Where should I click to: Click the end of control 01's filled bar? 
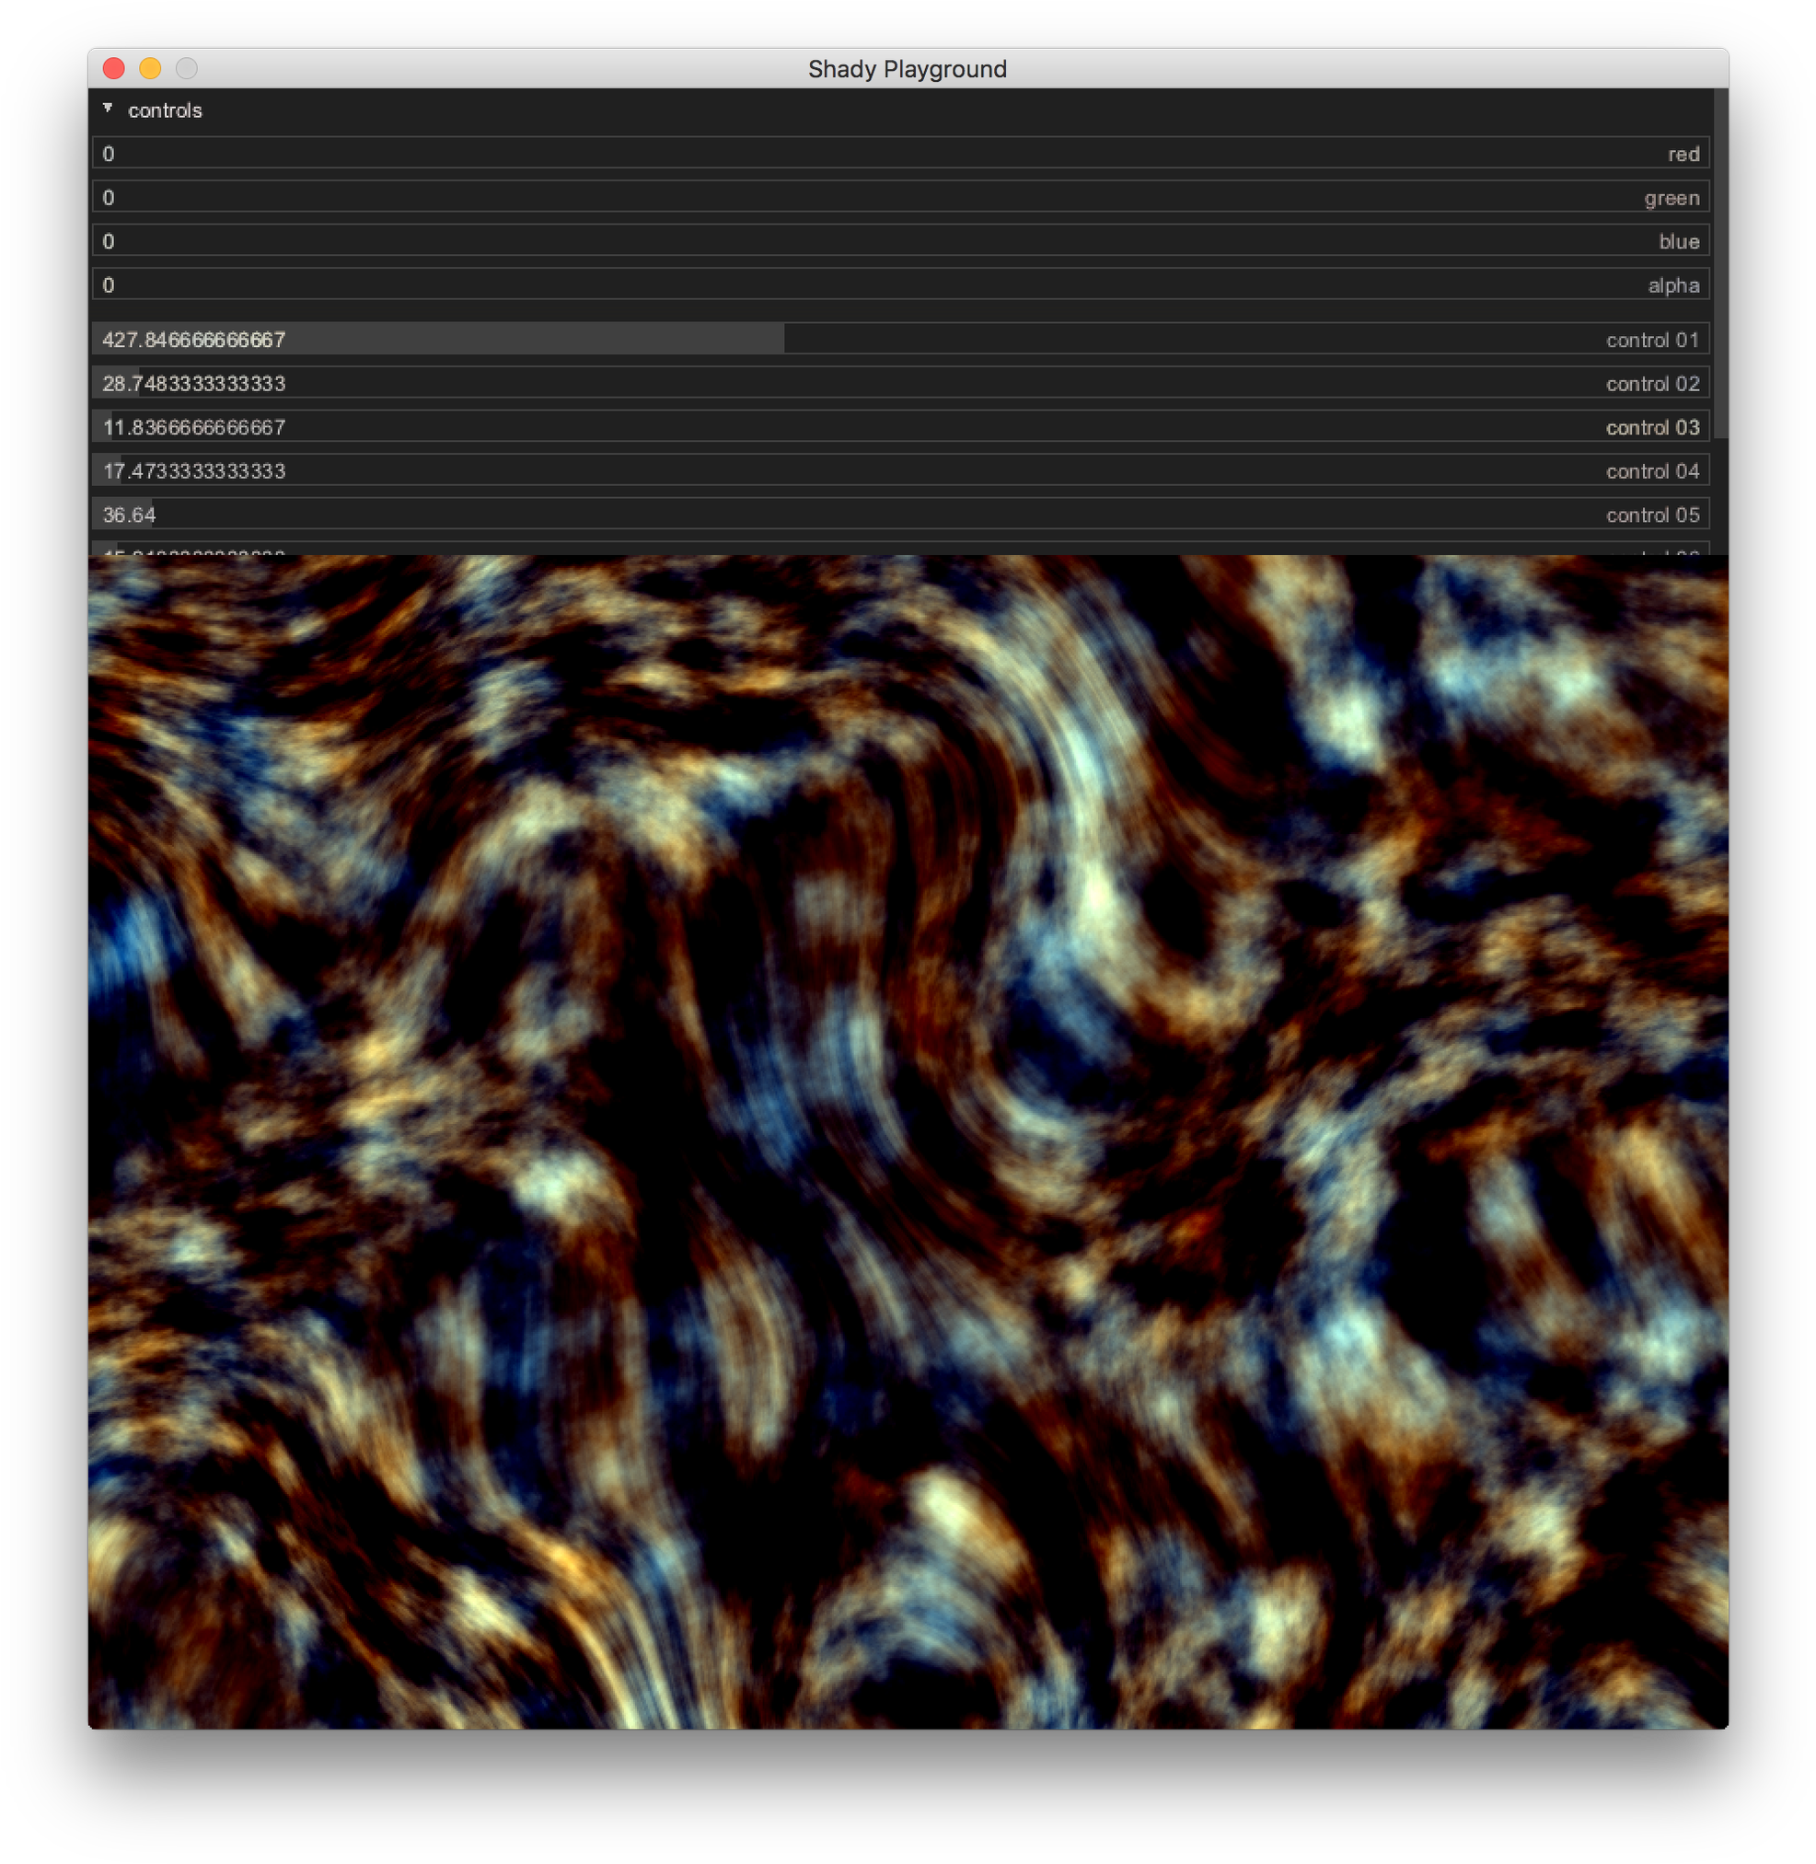(782, 340)
